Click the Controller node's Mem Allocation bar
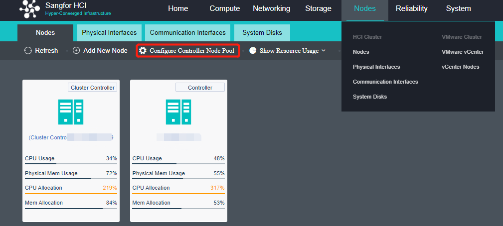This screenshot has height=226, width=503. [178, 209]
